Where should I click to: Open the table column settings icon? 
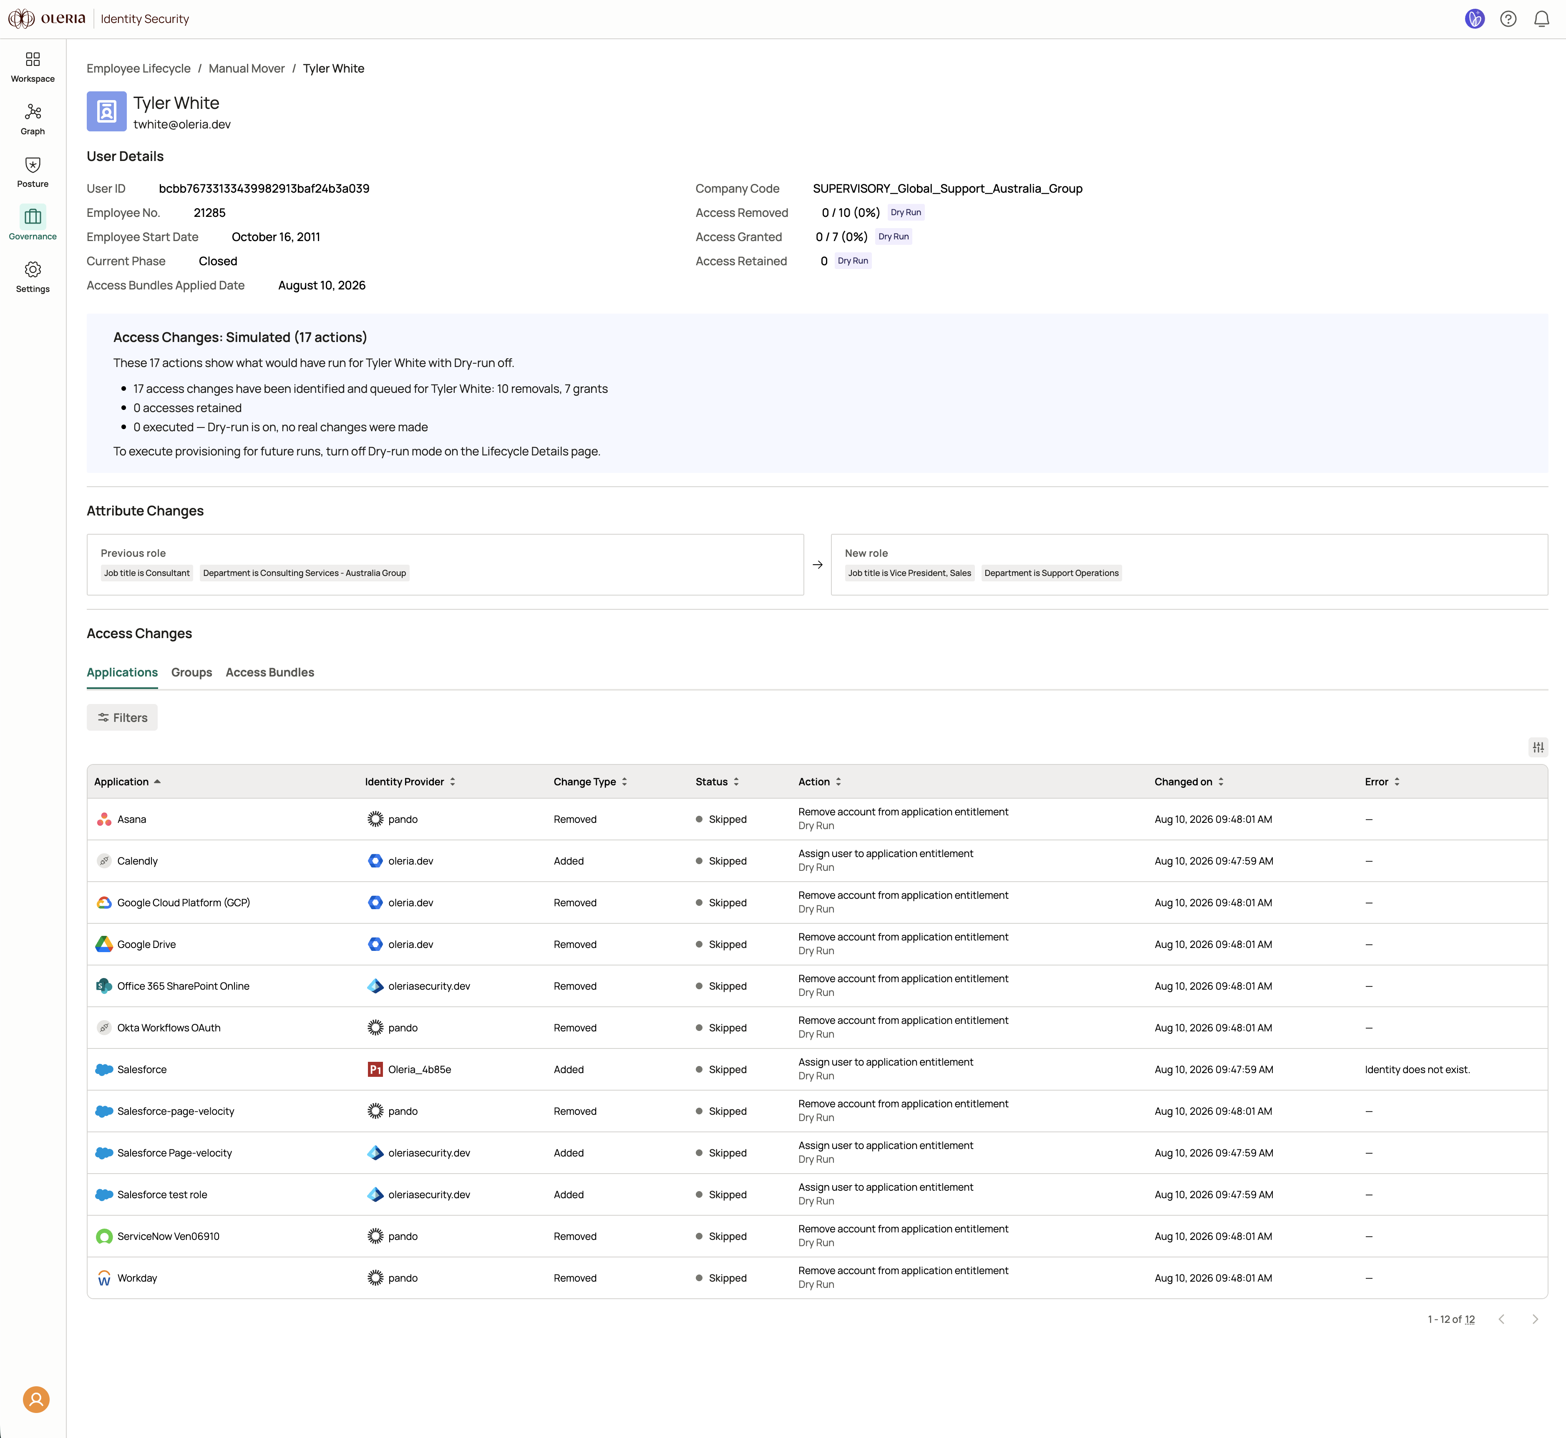click(x=1538, y=747)
